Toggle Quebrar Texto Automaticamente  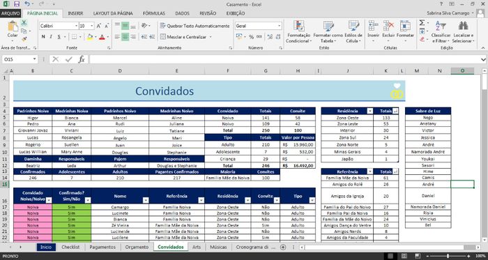click(x=195, y=26)
